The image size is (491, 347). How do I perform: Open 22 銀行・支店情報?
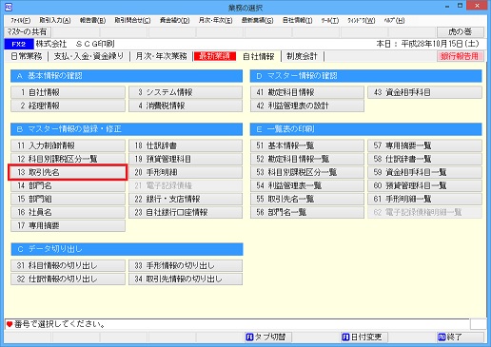186,199
